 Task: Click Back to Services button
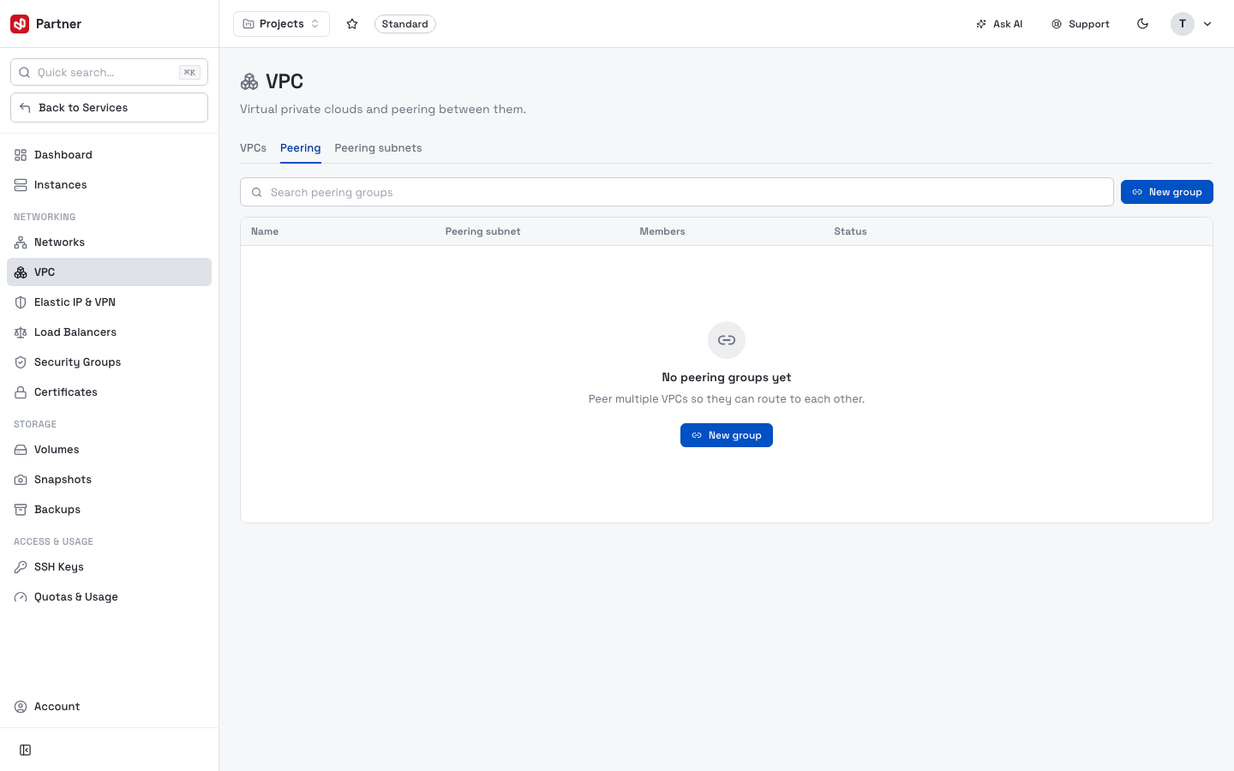[x=109, y=108]
